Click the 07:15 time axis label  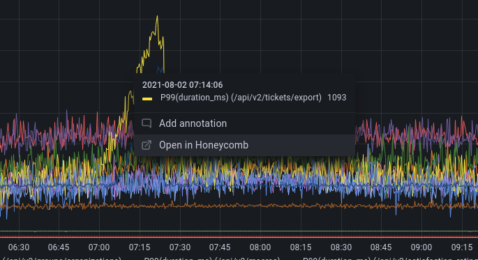[x=140, y=247]
